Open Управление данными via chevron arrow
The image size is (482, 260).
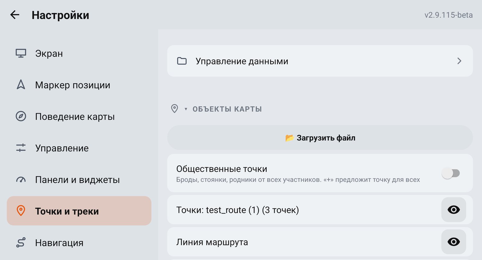(x=459, y=61)
